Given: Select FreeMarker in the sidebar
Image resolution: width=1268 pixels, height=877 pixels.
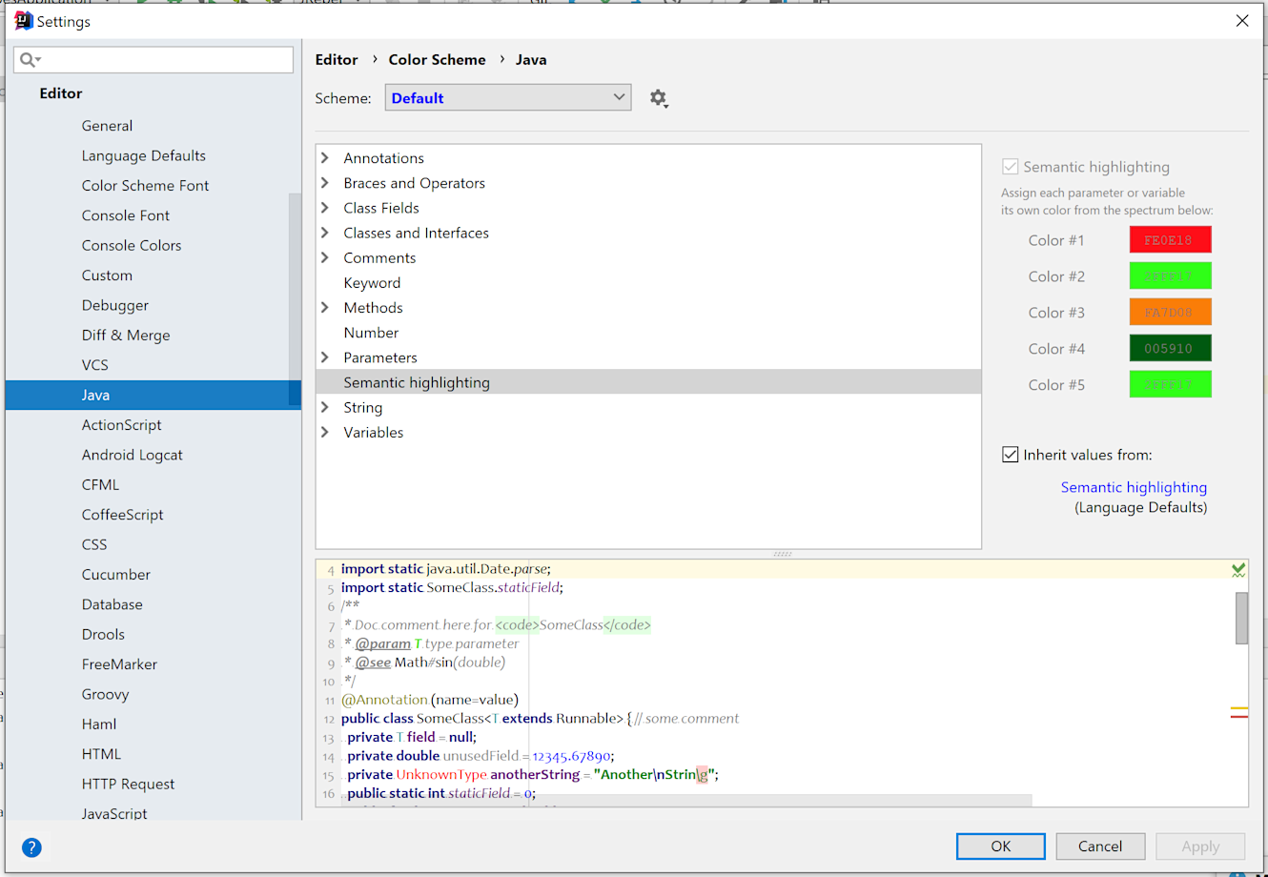Looking at the screenshot, I should coord(119,664).
